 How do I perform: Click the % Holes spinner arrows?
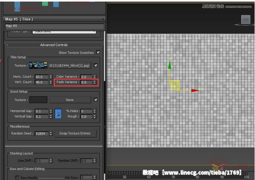click(x=95, y=111)
